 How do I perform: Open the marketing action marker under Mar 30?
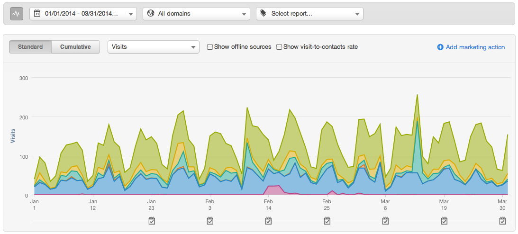(x=502, y=221)
